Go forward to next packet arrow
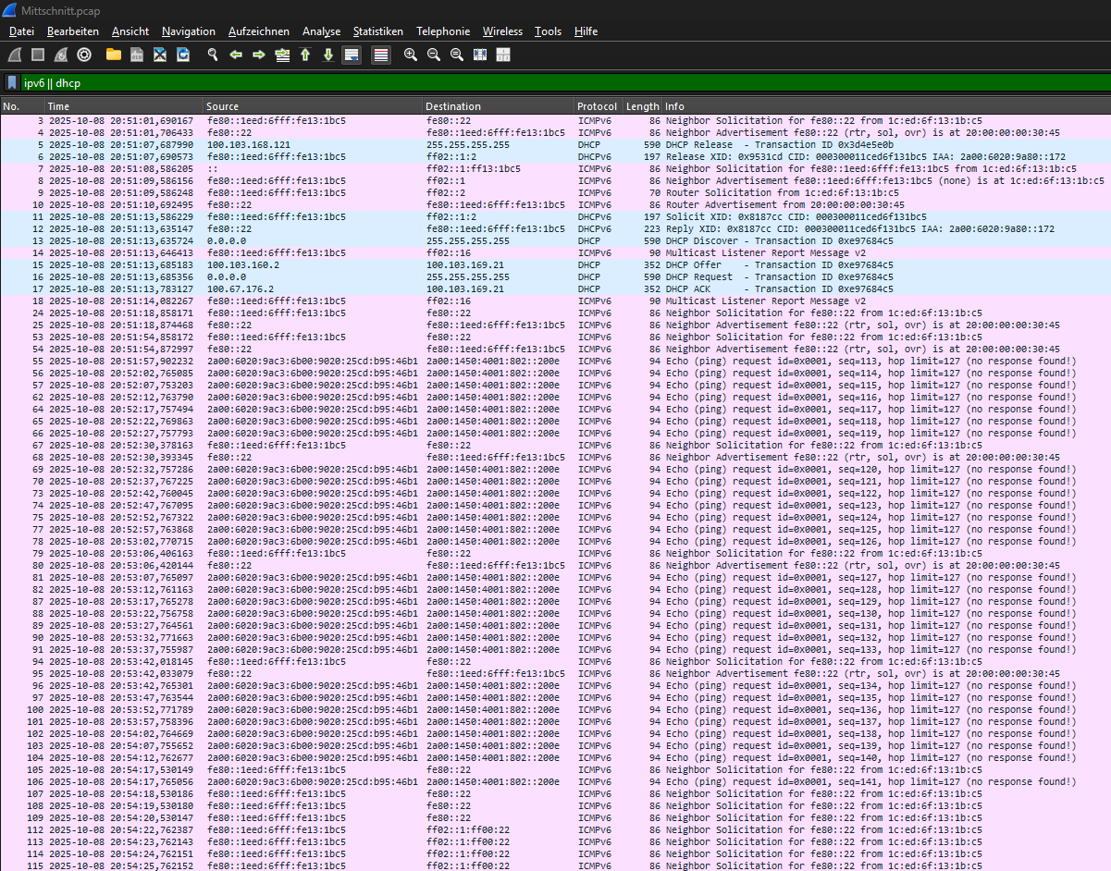This screenshot has height=871, width=1111. click(x=259, y=55)
